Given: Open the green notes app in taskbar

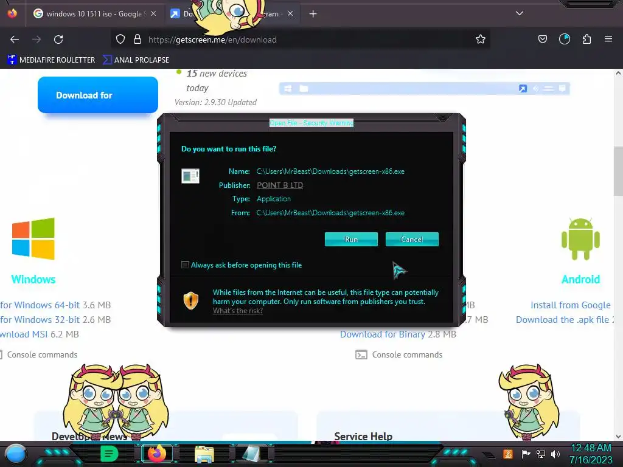Looking at the screenshot, I should [x=110, y=454].
